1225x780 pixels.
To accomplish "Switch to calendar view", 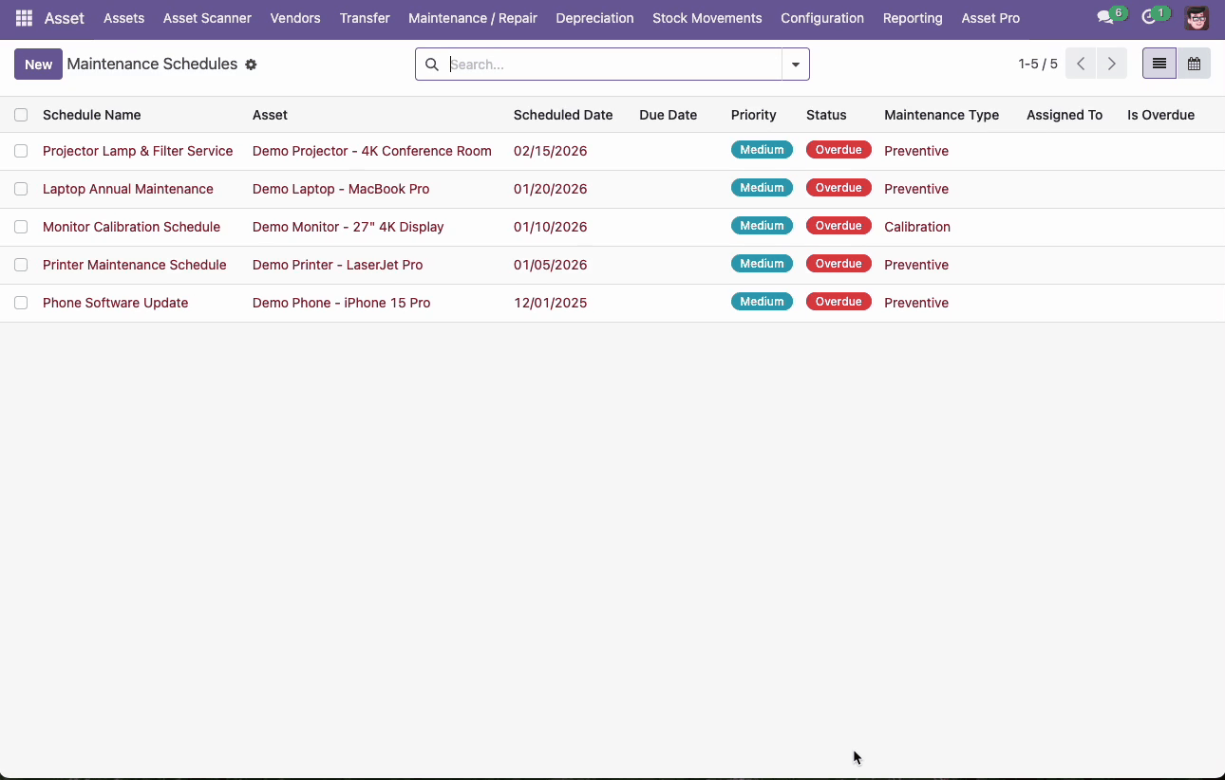I will tap(1194, 64).
